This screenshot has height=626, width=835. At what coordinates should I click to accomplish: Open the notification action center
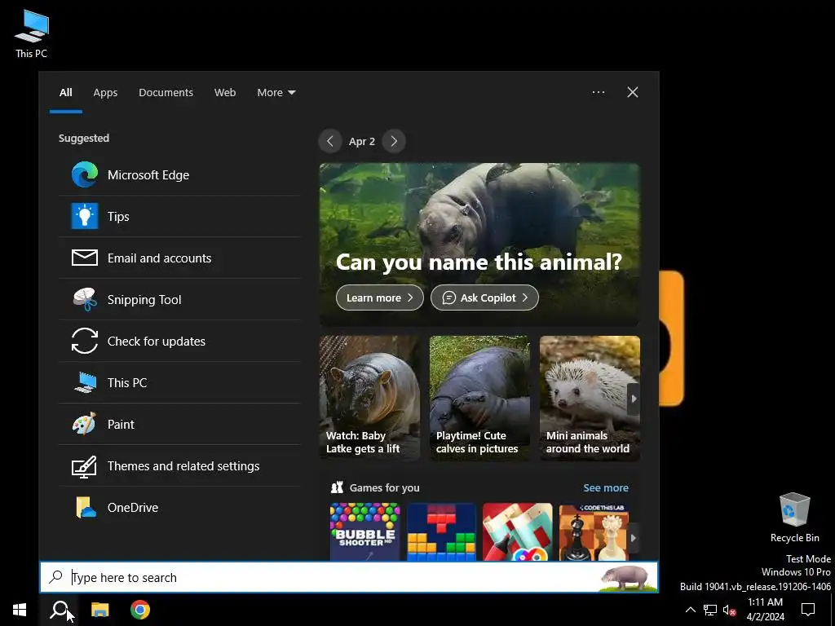(808, 610)
